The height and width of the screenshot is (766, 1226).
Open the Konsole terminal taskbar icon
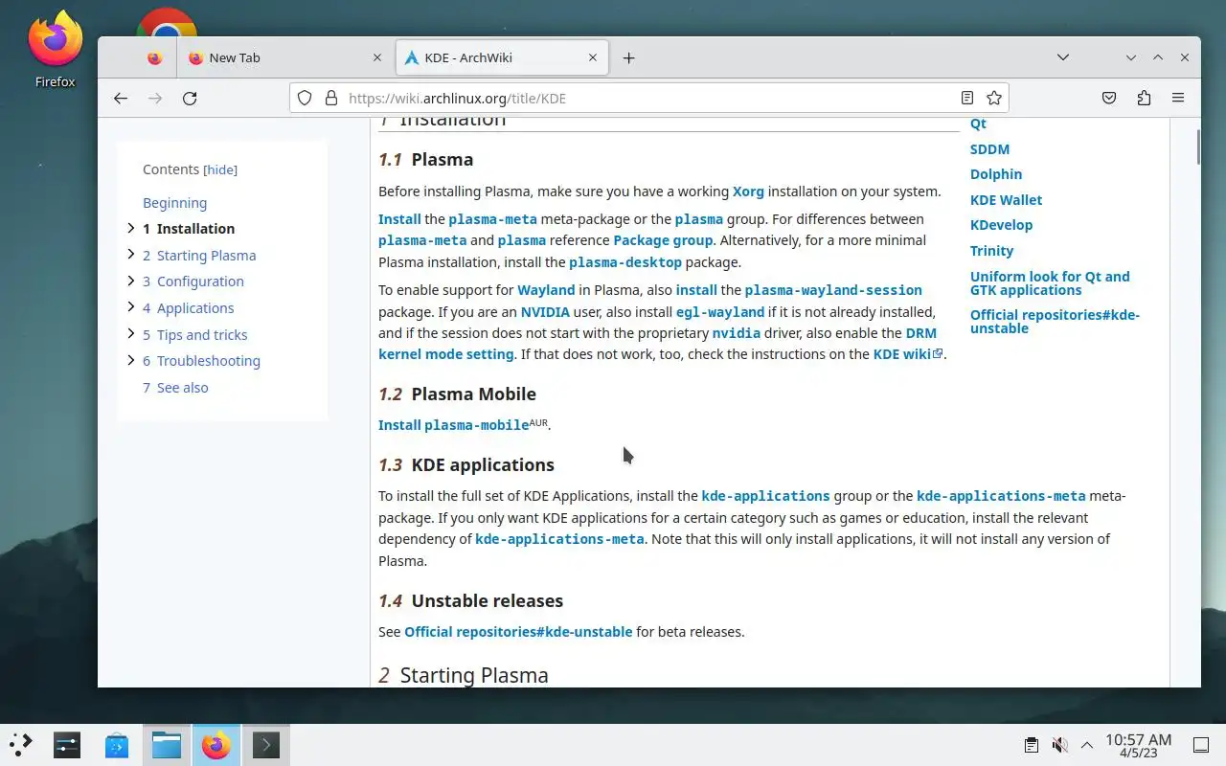coord(266,744)
